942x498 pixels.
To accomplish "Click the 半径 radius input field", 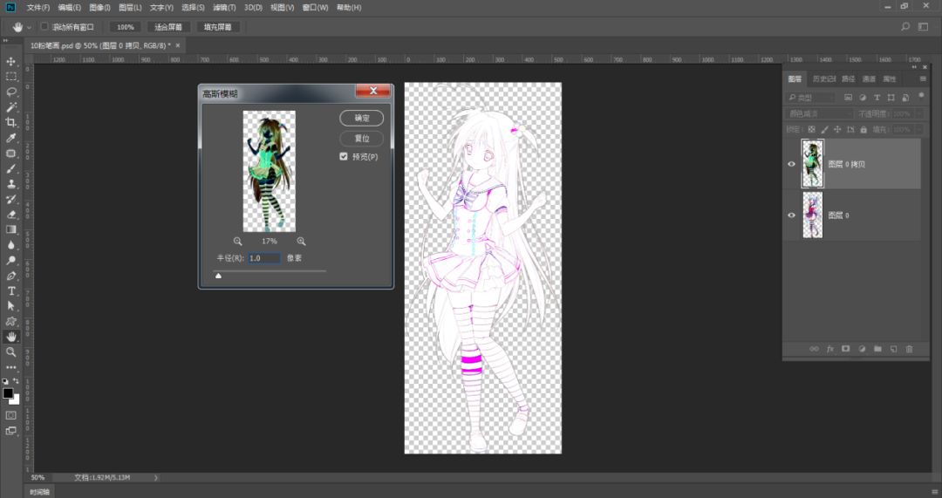I will (263, 258).
